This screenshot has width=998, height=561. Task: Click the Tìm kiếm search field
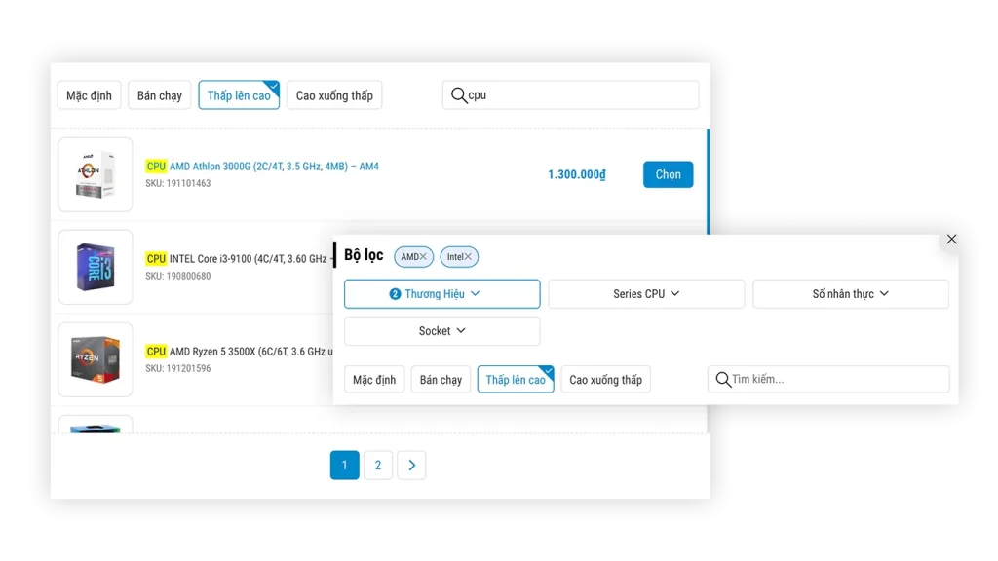coord(838,380)
